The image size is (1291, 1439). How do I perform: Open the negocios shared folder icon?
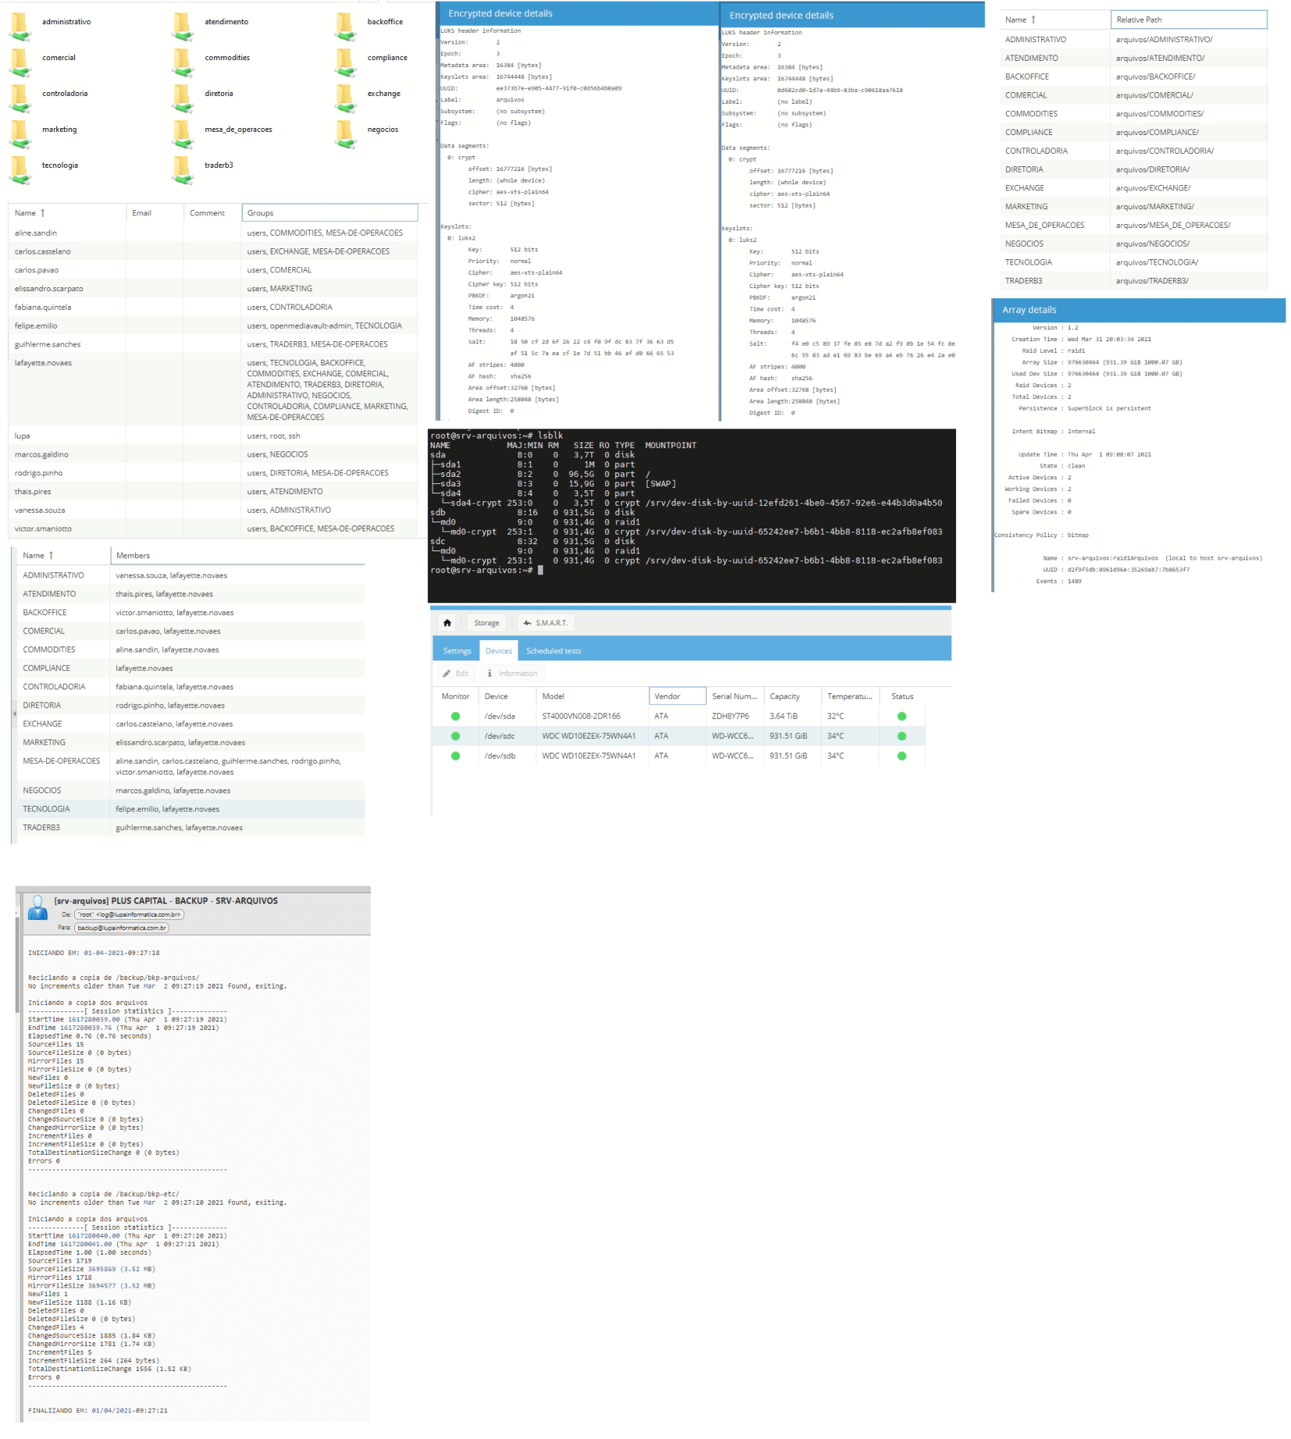pyautogui.click(x=346, y=133)
